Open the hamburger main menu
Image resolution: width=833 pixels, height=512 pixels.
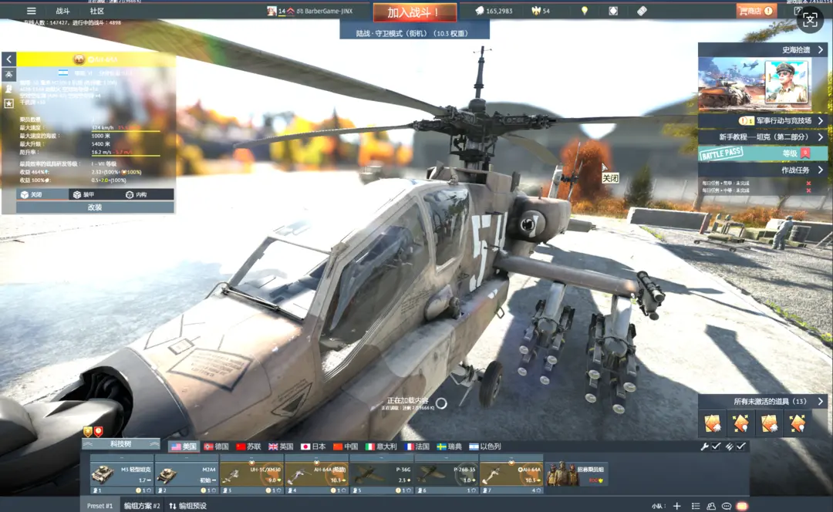tap(32, 11)
